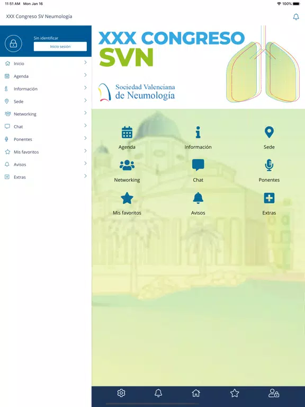Open the user login icon in the bottom bar
Image resolution: width=305 pixels, height=407 pixels.
(274, 393)
